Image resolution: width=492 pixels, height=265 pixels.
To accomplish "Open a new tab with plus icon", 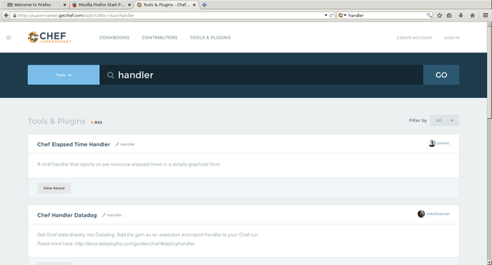I will coord(205,5).
